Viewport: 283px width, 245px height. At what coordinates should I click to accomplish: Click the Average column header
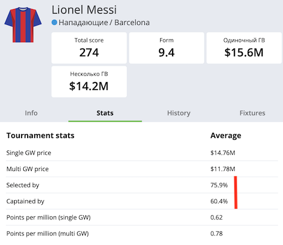click(x=226, y=135)
